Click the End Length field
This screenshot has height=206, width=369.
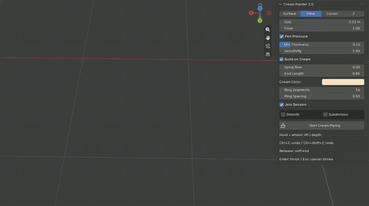[322, 74]
